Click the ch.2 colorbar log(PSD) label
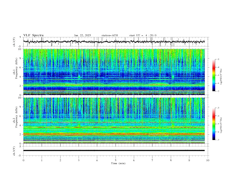234x180 pixels. pos(221,125)
